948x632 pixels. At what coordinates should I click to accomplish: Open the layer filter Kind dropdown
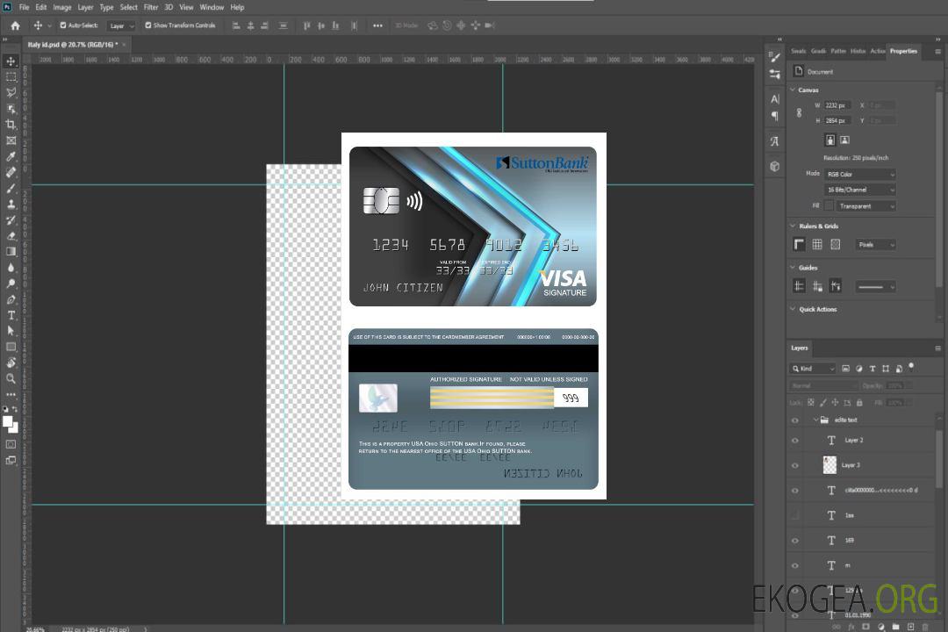[813, 369]
